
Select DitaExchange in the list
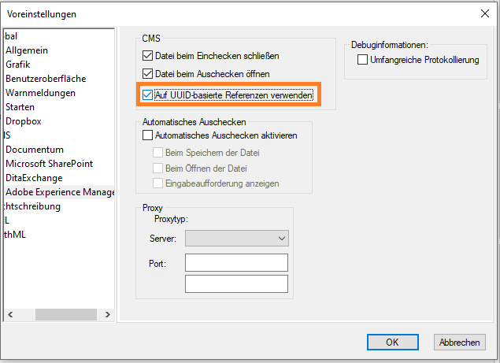click(34, 178)
